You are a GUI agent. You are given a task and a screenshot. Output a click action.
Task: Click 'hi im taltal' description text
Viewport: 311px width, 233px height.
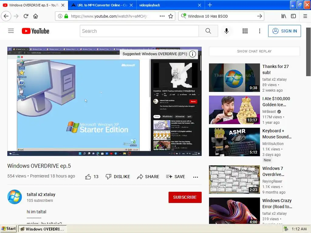[36, 212]
